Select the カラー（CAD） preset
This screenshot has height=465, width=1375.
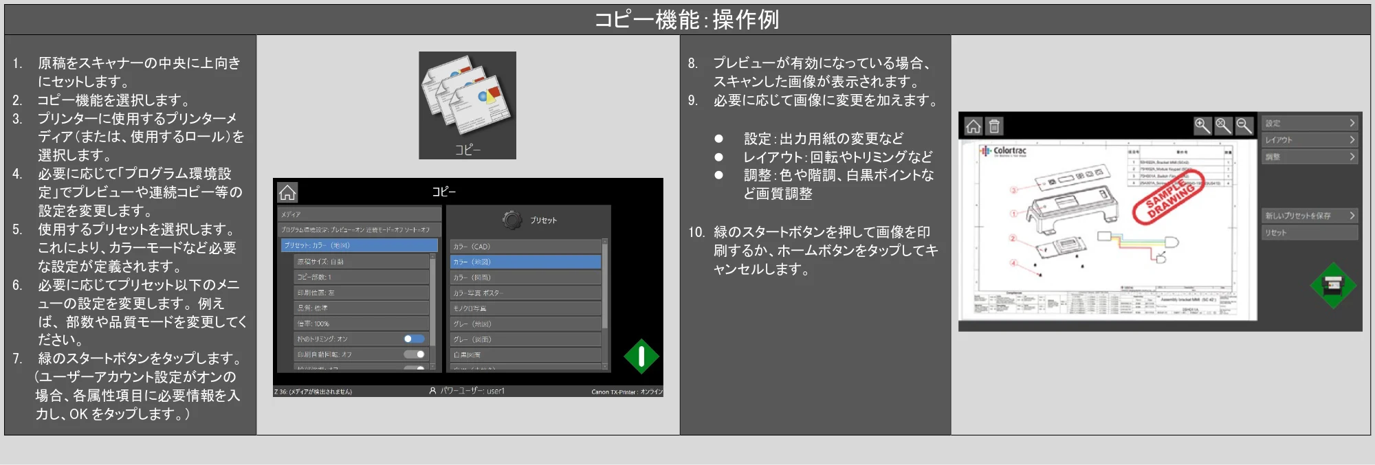pos(525,246)
